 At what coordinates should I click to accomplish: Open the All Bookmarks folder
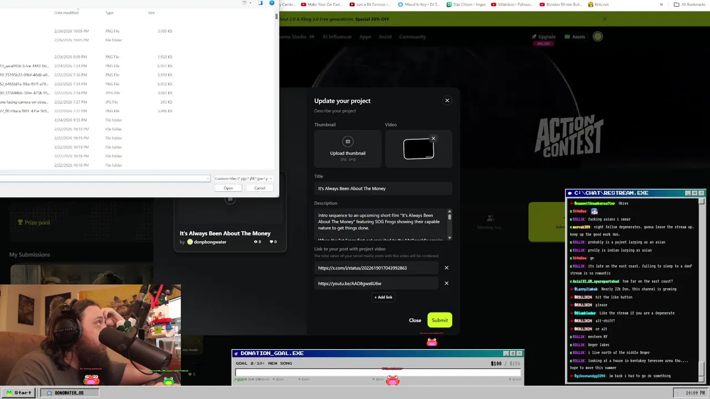click(x=689, y=4)
